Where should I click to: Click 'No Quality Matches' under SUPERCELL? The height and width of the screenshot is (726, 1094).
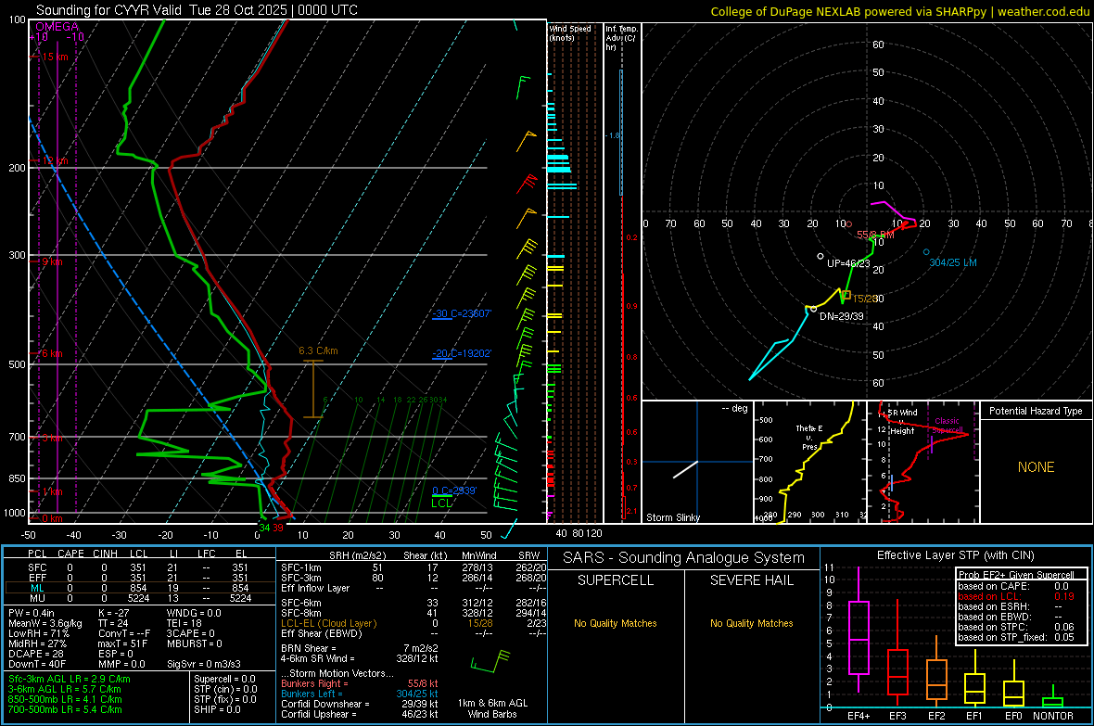(616, 623)
